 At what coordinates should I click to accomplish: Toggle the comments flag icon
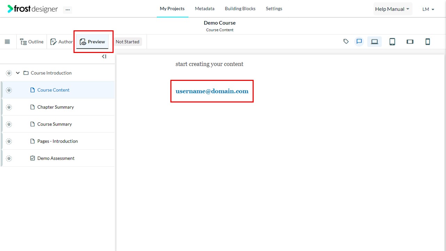(359, 41)
